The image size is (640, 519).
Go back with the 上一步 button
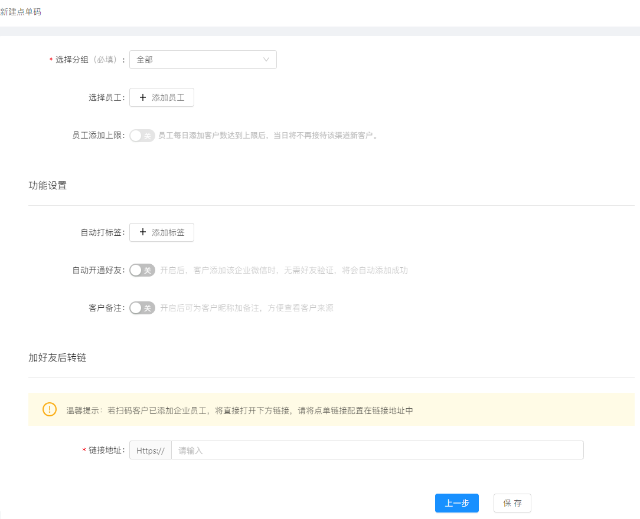pos(457,503)
